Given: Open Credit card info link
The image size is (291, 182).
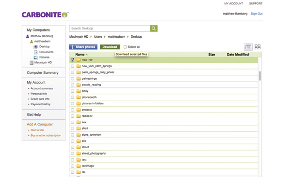Looking at the screenshot, I should (x=40, y=99).
